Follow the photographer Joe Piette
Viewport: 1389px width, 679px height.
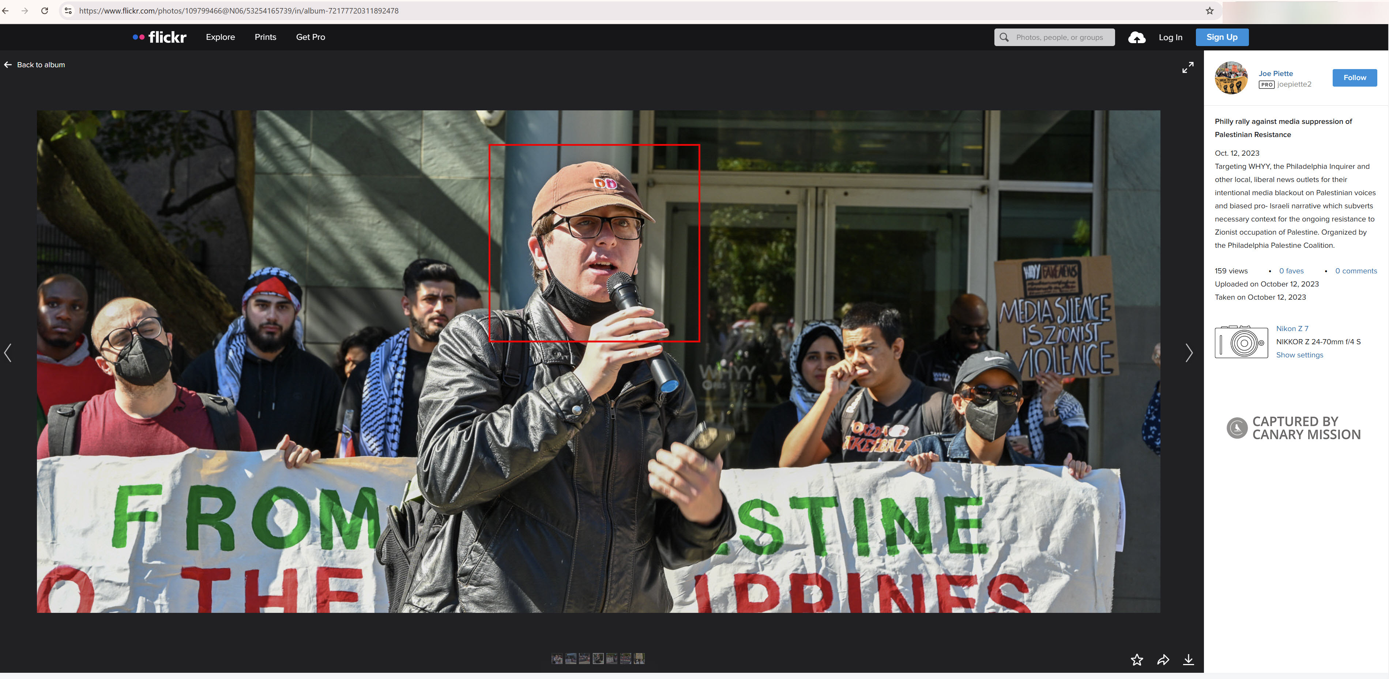tap(1355, 77)
